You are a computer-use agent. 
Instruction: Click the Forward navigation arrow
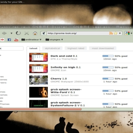click(x=4, y=33)
